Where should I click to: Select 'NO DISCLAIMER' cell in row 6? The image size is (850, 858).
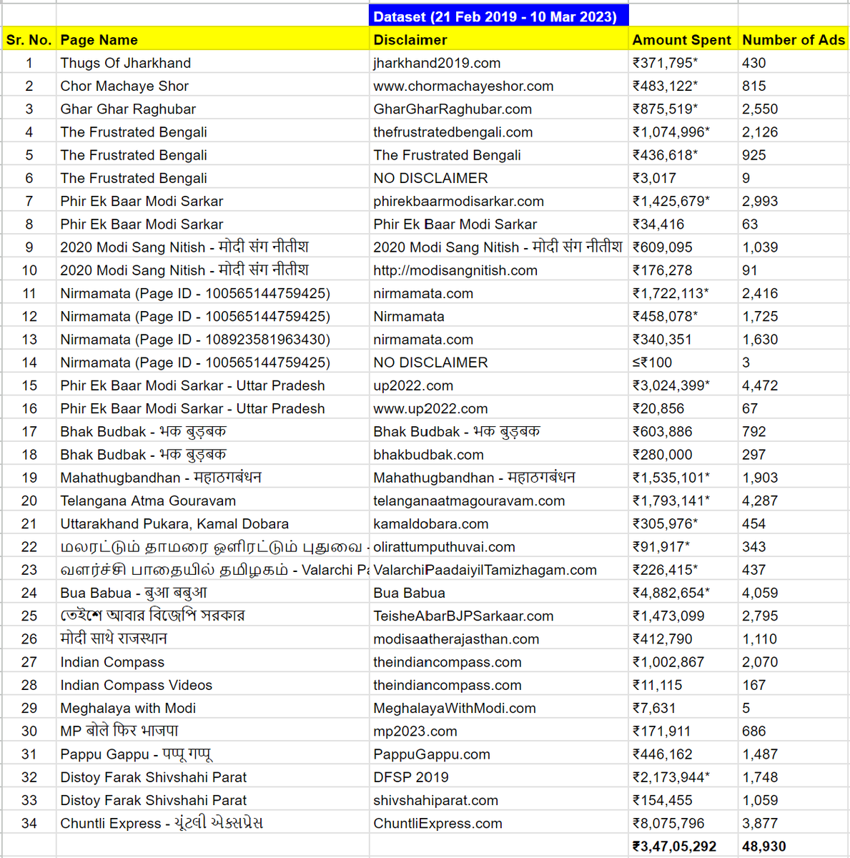pos(499,178)
